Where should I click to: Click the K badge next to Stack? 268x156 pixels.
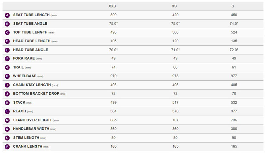coord(7,103)
